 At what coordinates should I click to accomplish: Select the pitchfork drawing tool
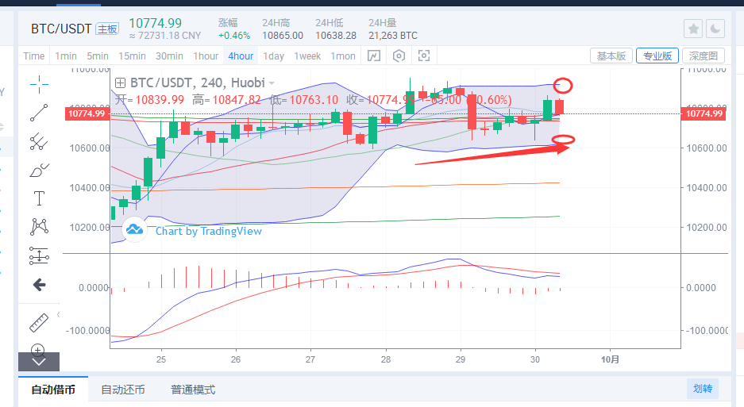[39, 141]
